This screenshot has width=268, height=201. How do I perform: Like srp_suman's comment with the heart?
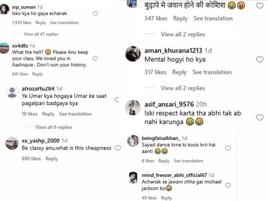point(95,13)
